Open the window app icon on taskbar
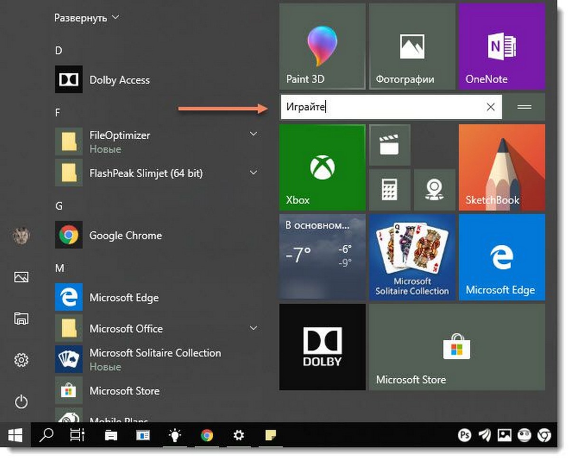This screenshot has height=460, width=570. pos(143,435)
